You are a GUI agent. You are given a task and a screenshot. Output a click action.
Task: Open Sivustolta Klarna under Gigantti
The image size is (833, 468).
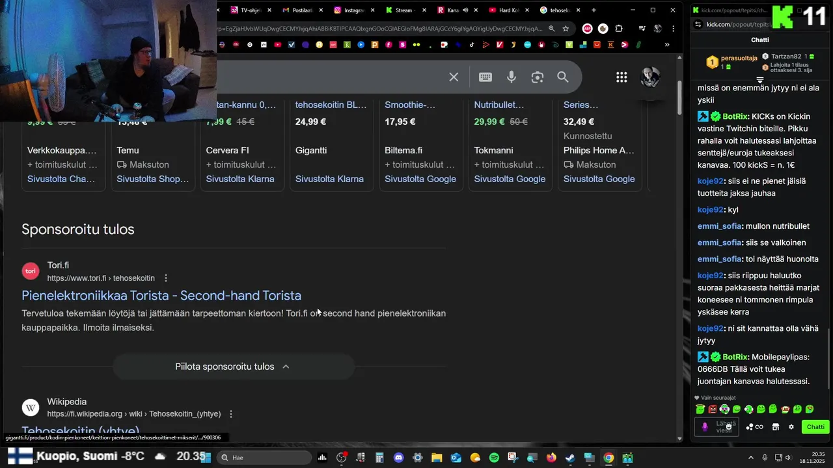[x=329, y=179]
